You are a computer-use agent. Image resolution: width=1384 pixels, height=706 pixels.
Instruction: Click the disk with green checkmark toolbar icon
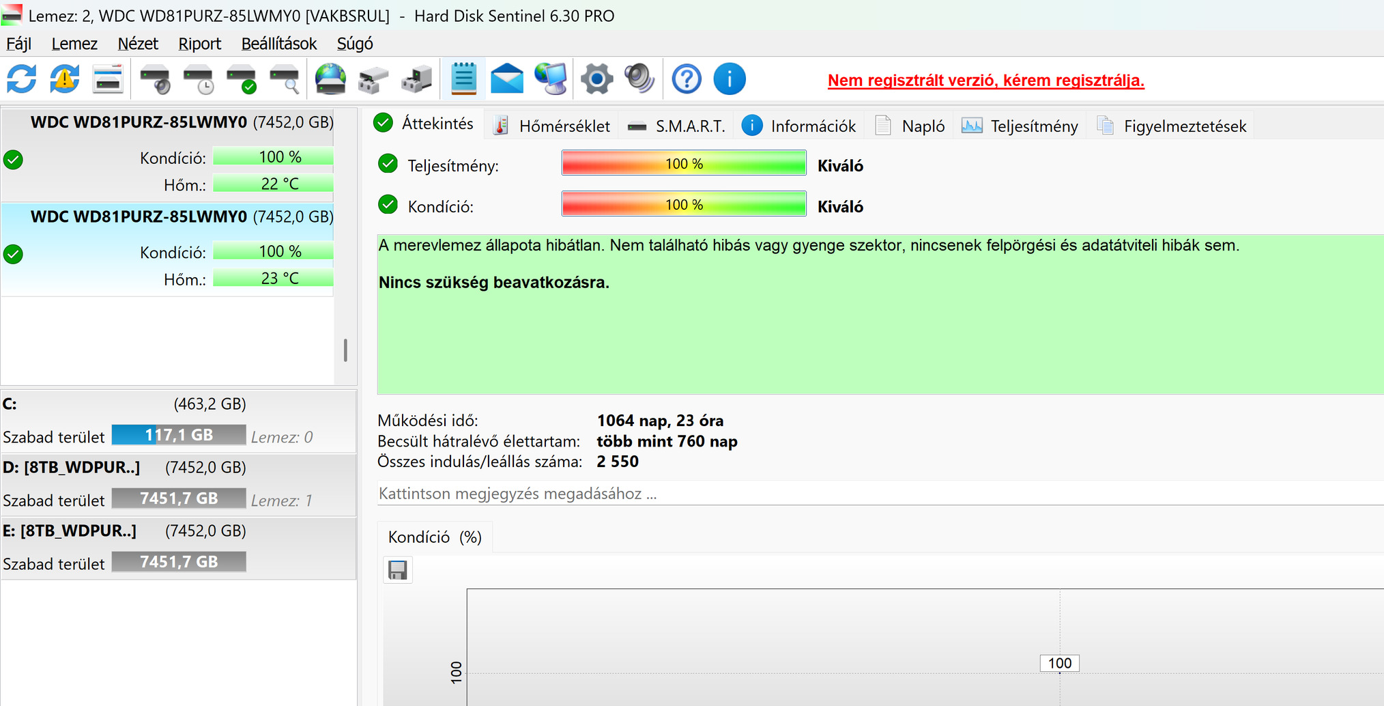[x=242, y=79]
